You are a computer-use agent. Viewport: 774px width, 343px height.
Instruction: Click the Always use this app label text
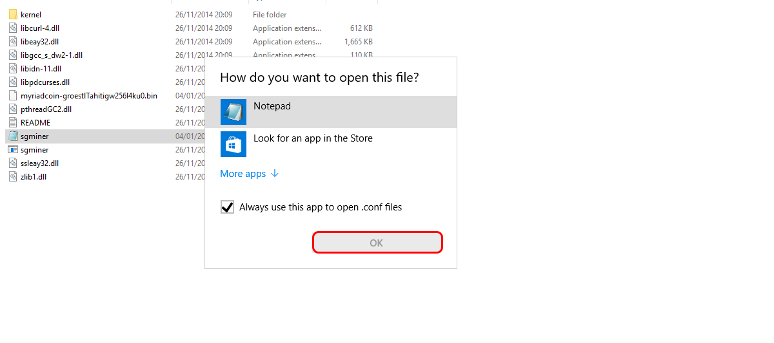coord(321,207)
